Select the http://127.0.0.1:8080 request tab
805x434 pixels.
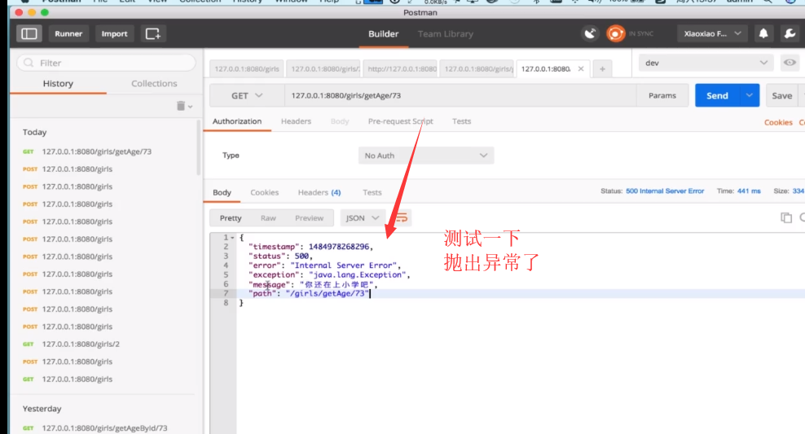point(402,68)
